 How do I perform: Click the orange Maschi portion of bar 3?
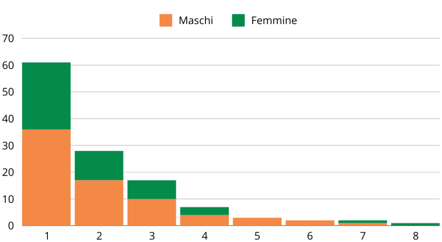pyautogui.click(x=152, y=212)
